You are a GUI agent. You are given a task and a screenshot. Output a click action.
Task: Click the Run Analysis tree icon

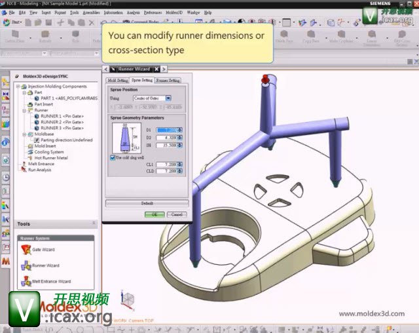click(24, 170)
